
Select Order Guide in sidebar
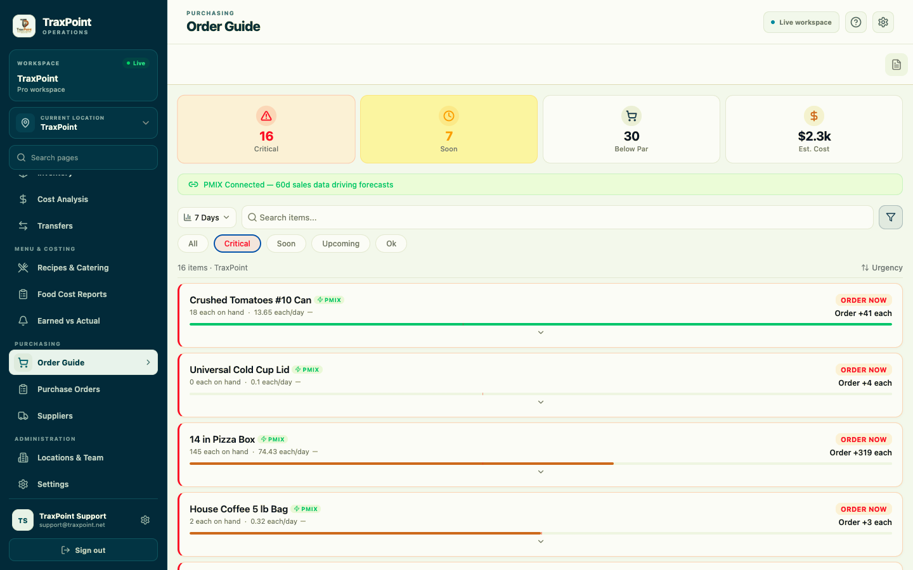(x=83, y=363)
